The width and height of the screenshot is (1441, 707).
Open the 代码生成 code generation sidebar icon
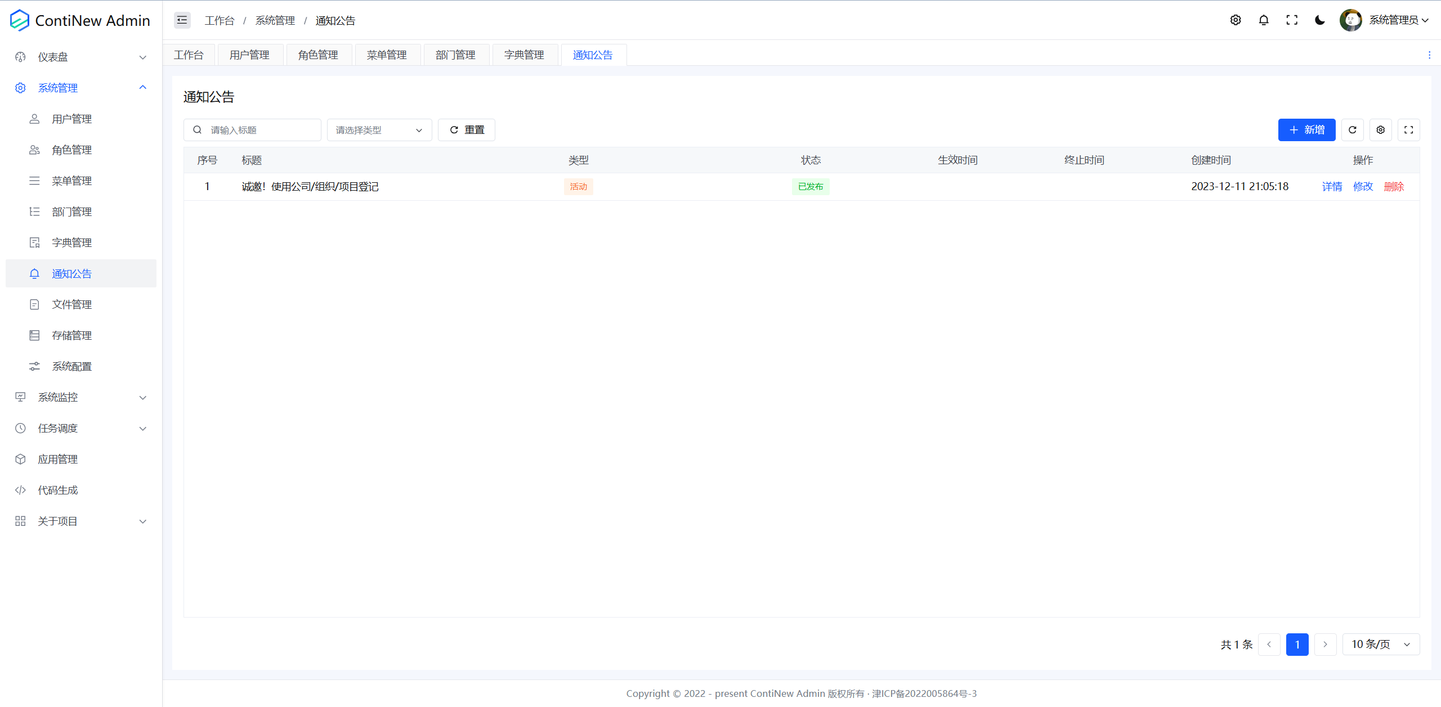point(20,490)
